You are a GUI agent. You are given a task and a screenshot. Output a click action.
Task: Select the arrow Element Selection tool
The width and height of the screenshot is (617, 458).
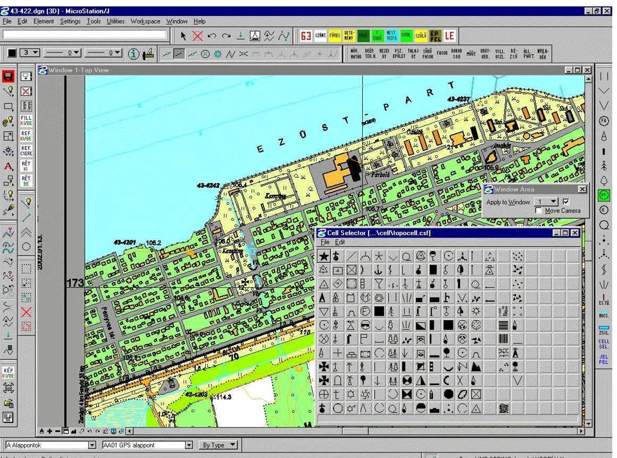pos(184,36)
